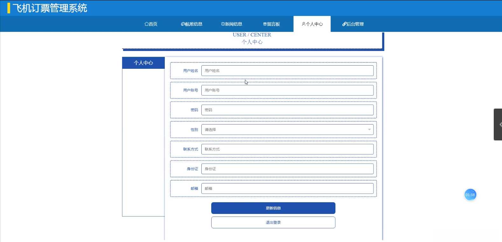Click the 联系方式 field label
502x242 pixels.
point(191,149)
